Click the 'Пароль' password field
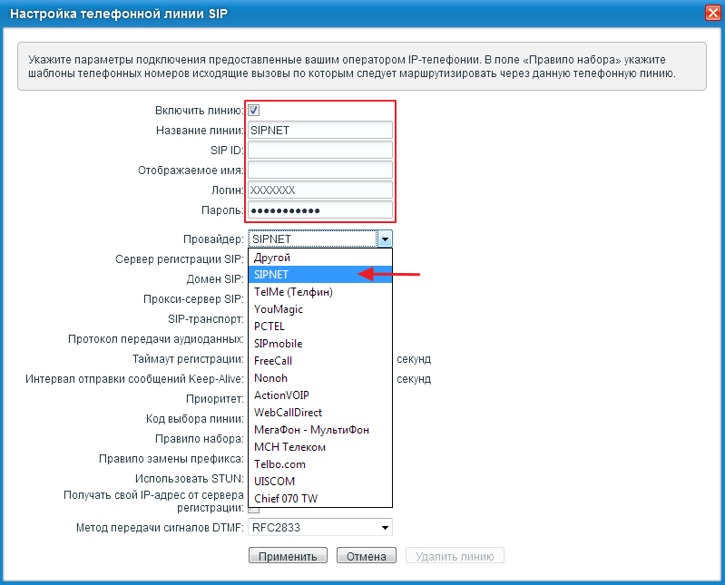 (x=319, y=210)
